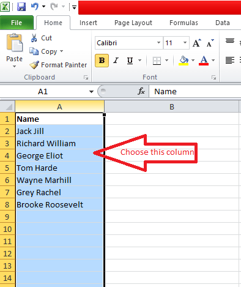The width and height of the screenshot is (241, 287).
Task: Click the Excel application icon
Action: coord(5,6)
